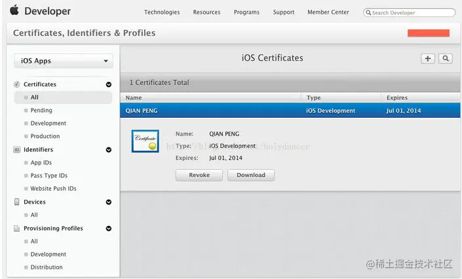Select Production certificates
This screenshot has width=462, height=279.
coord(45,136)
